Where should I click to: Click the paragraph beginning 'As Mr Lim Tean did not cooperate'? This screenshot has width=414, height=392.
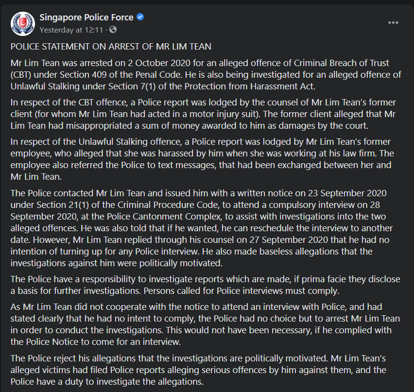(205, 324)
